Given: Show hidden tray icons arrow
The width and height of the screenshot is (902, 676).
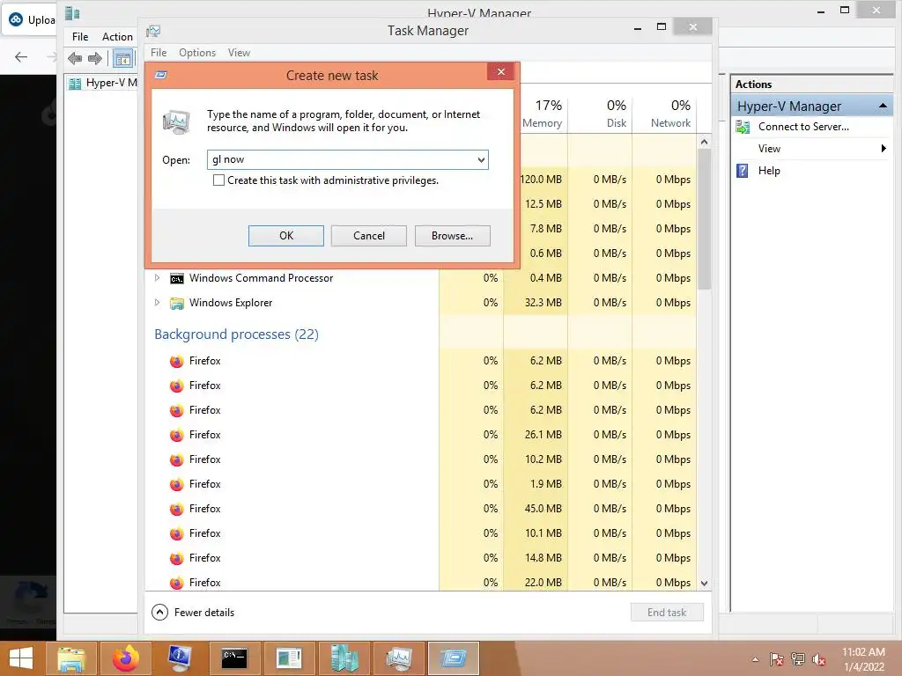Looking at the screenshot, I should [x=755, y=660].
